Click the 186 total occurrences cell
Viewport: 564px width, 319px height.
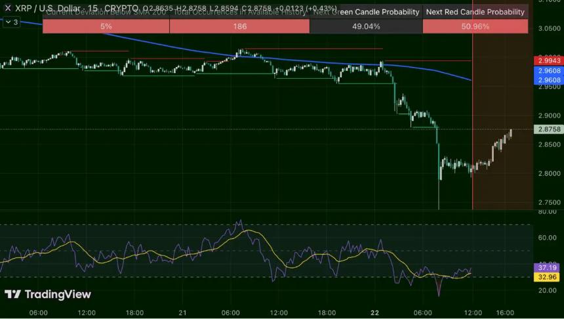coord(239,26)
